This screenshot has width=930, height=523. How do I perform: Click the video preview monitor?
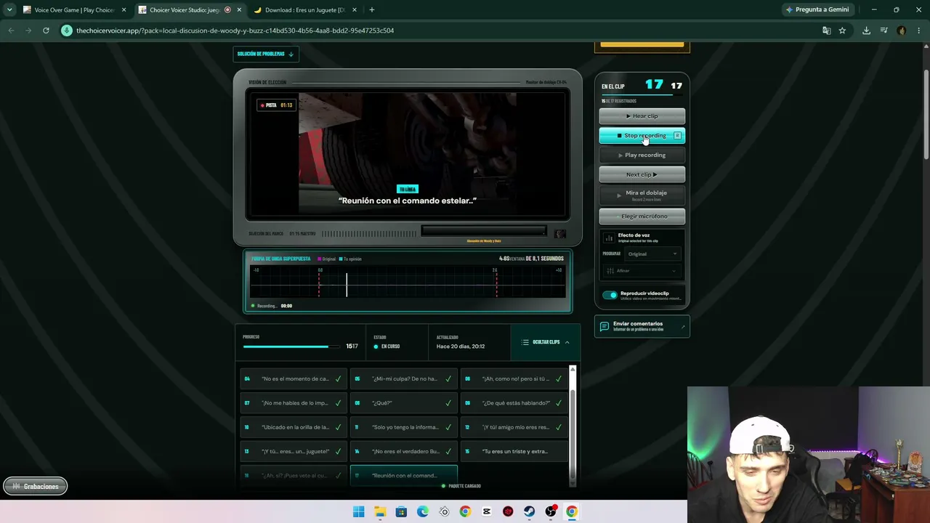pos(408,154)
